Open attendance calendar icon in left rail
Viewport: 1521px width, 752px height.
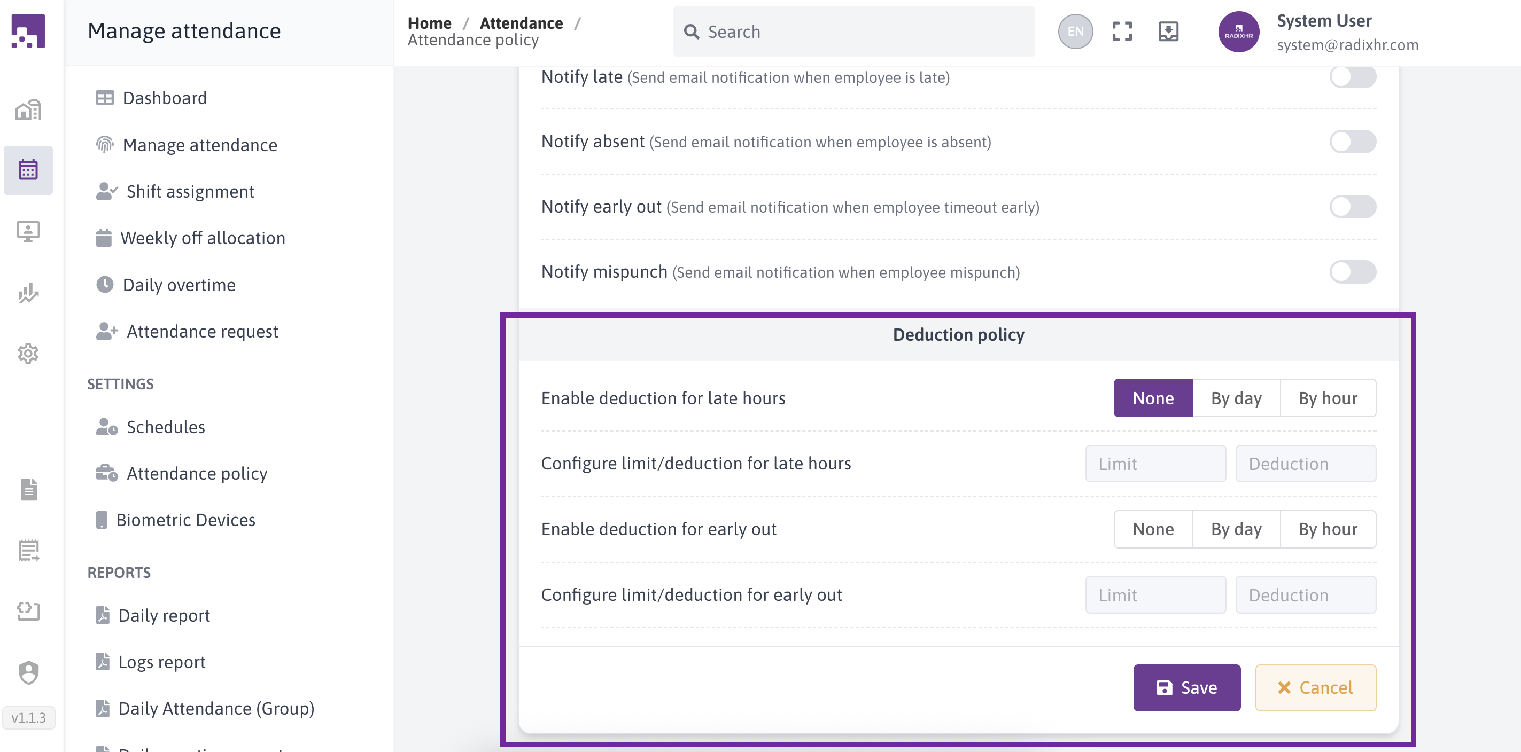[x=28, y=170]
